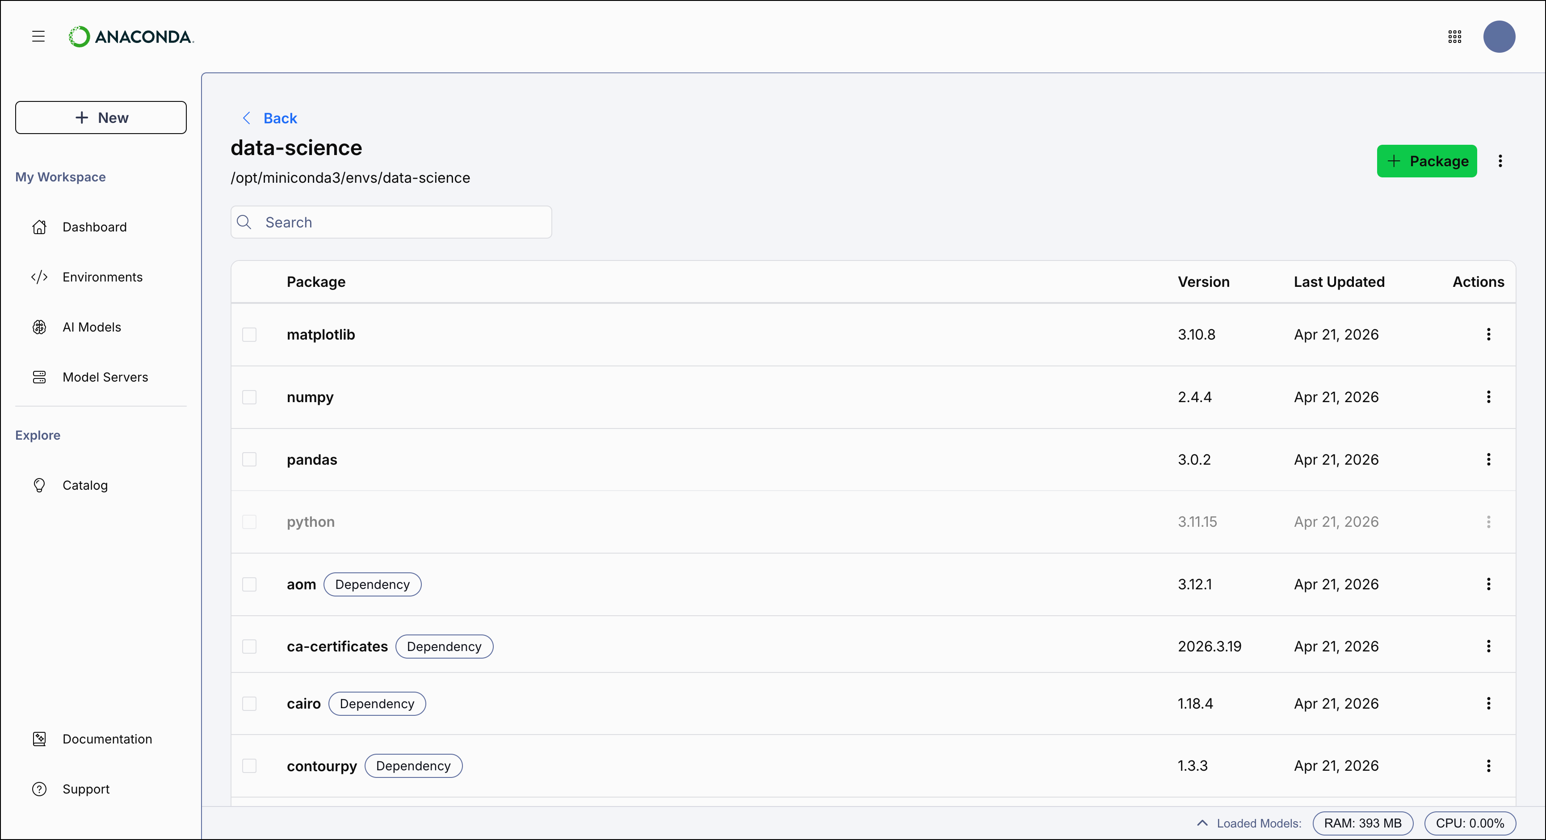Open Catalog under Explore
Image resolution: width=1546 pixels, height=840 pixels.
click(85, 485)
